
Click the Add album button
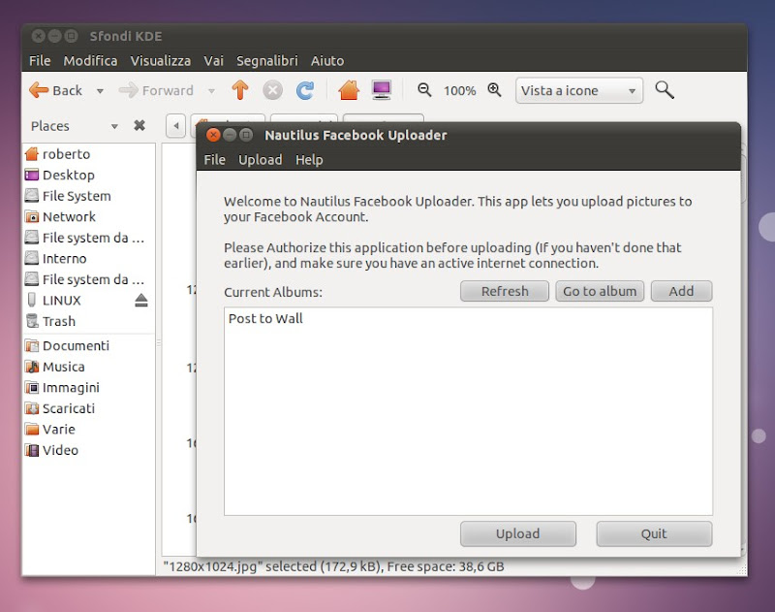pos(682,291)
